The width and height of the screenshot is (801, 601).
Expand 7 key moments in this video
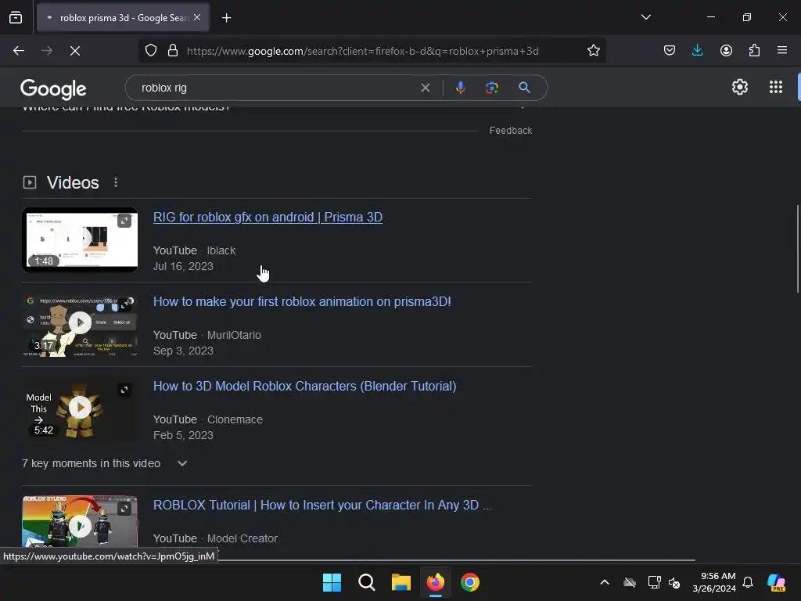tap(105, 463)
